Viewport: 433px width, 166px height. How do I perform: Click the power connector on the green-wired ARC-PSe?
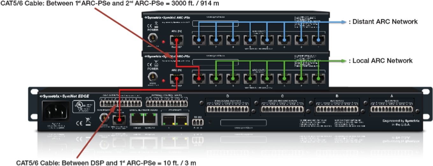[x=153, y=77]
